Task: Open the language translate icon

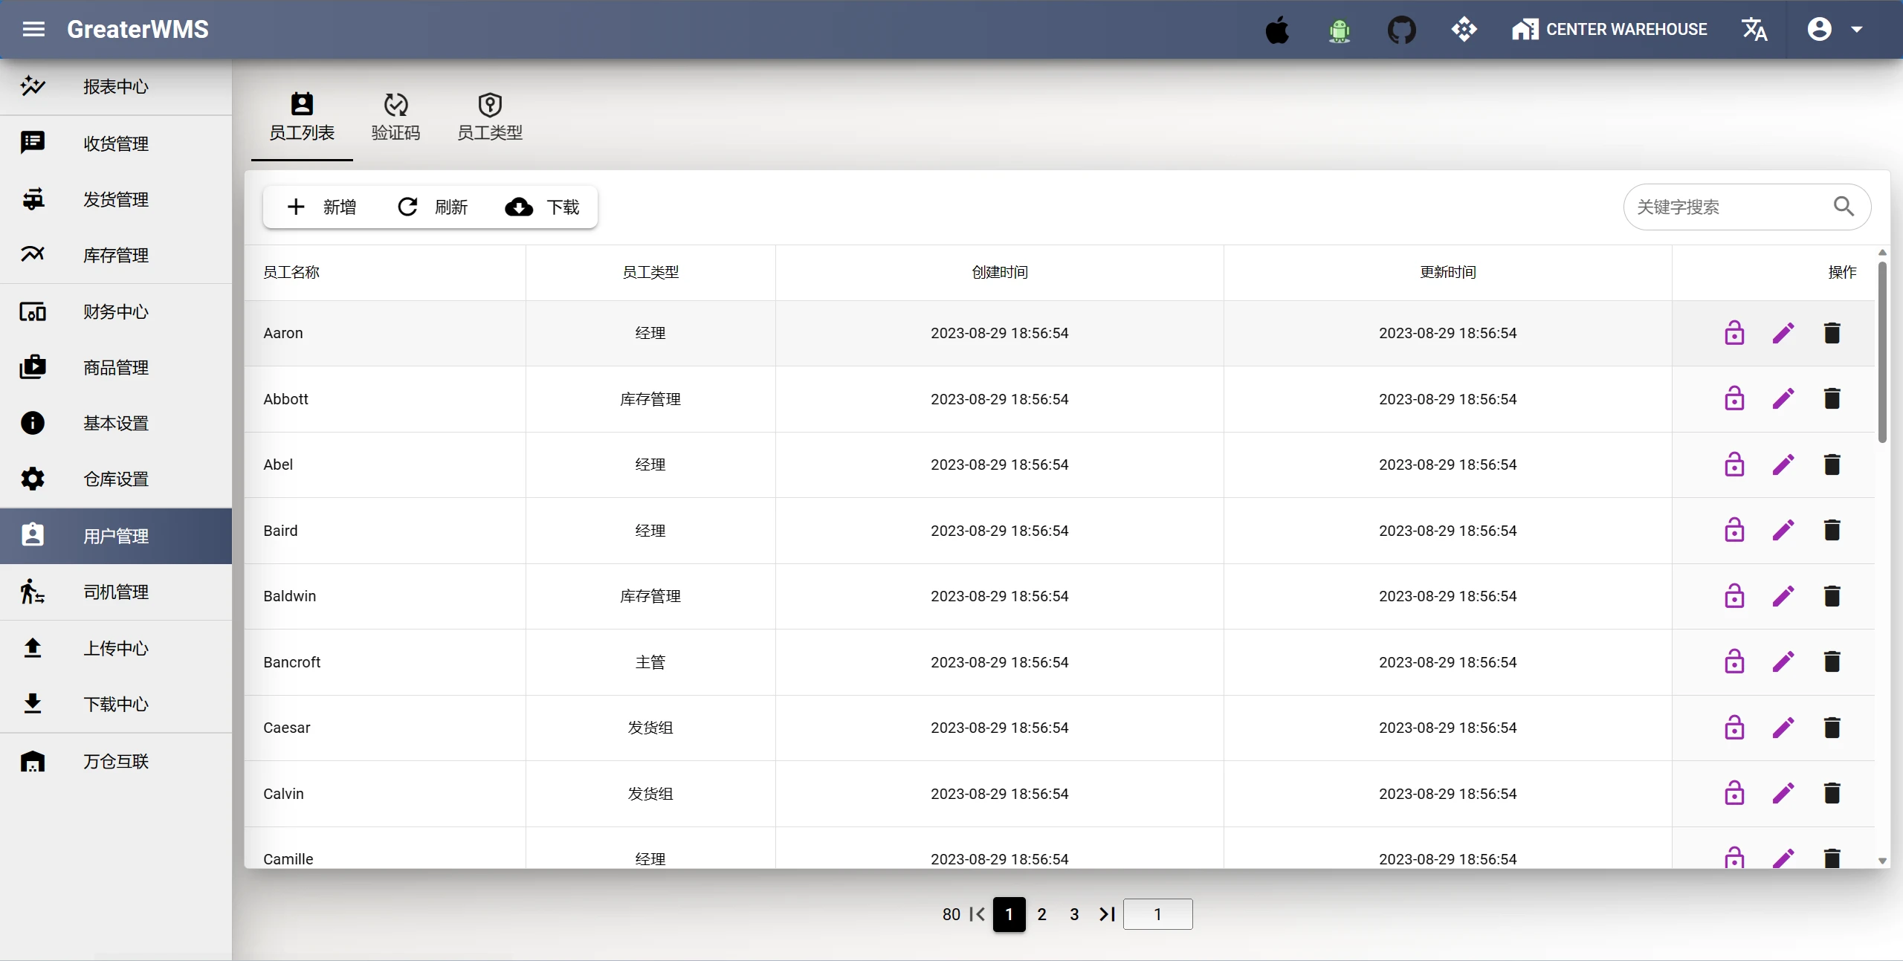Action: (x=1754, y=30)
